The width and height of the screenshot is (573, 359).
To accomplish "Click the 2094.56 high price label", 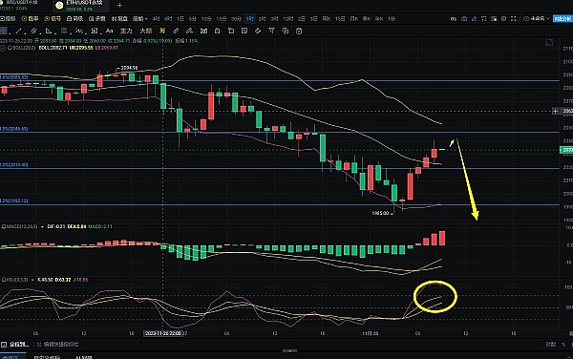I will [129, 68].
